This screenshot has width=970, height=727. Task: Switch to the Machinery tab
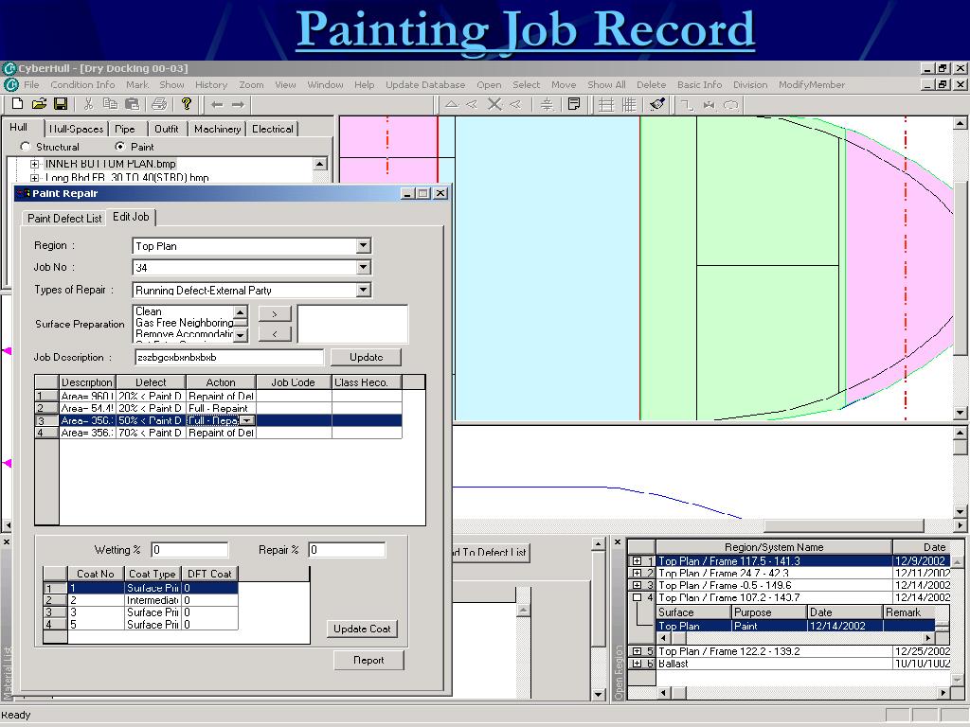click(x=217, y=129)
